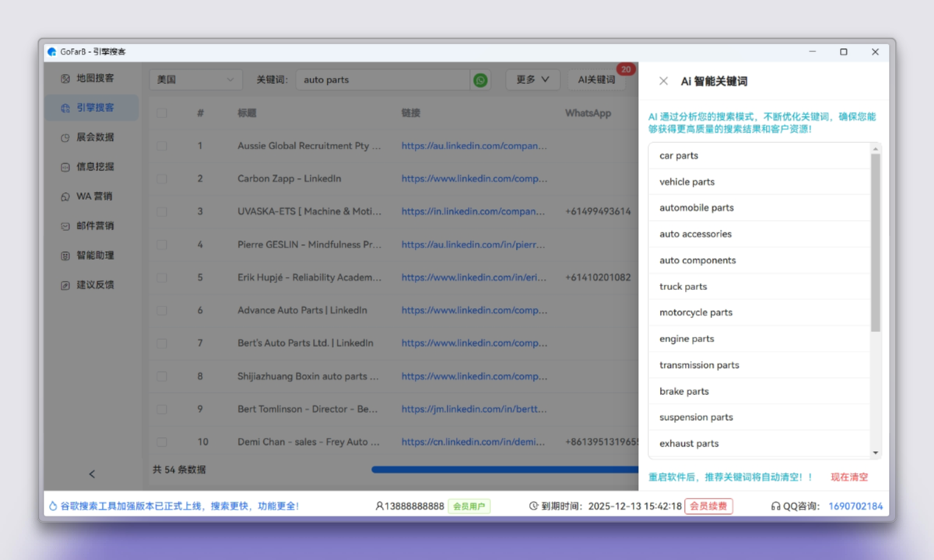Open UVASKA-ETS LinkedIn link

474,212
